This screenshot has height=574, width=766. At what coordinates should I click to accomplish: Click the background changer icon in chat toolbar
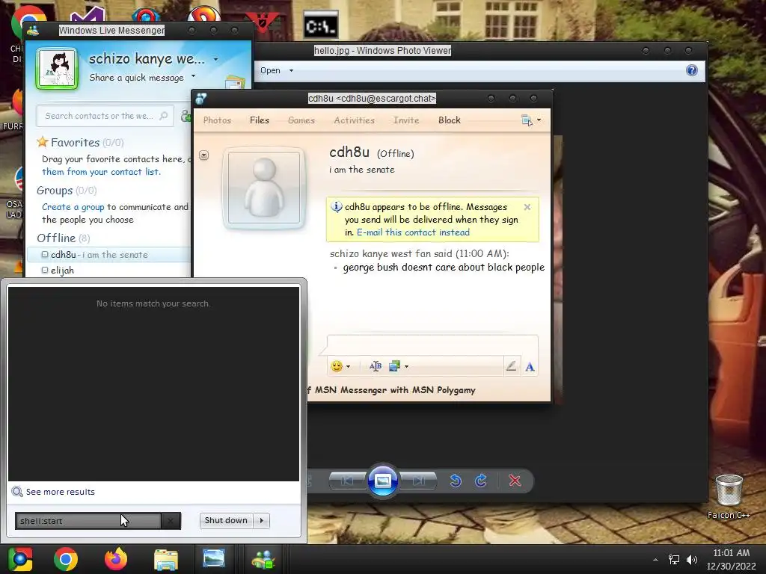pos(394,366)
